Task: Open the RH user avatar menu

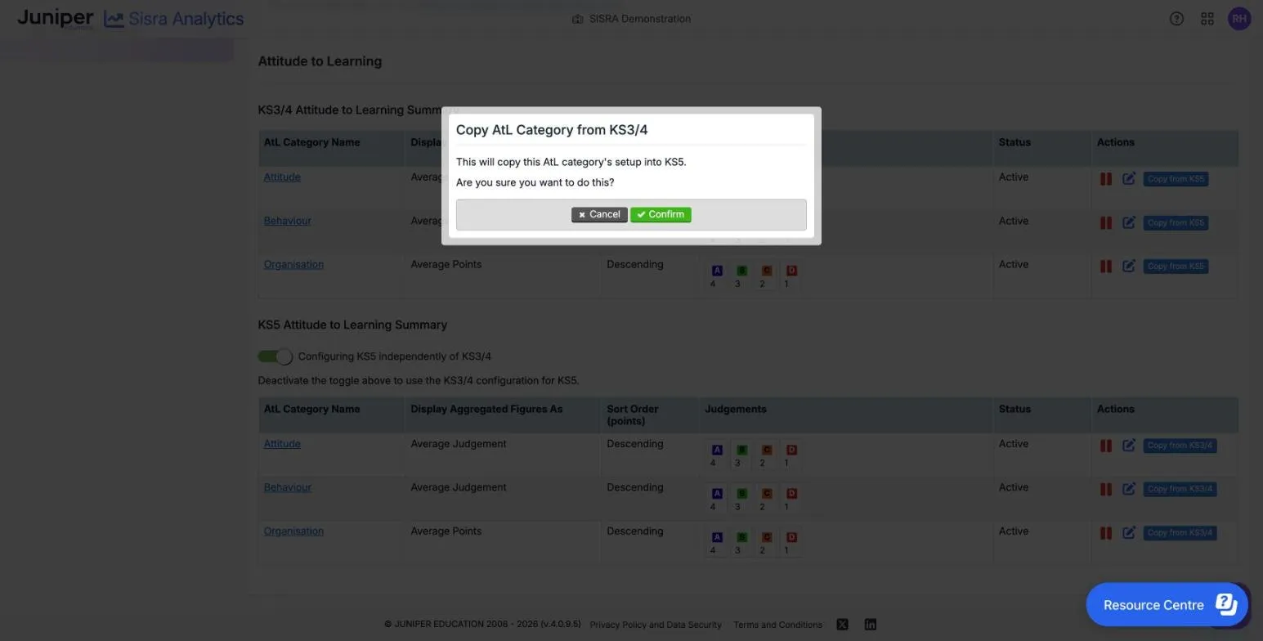Action: click(1239, 18)
